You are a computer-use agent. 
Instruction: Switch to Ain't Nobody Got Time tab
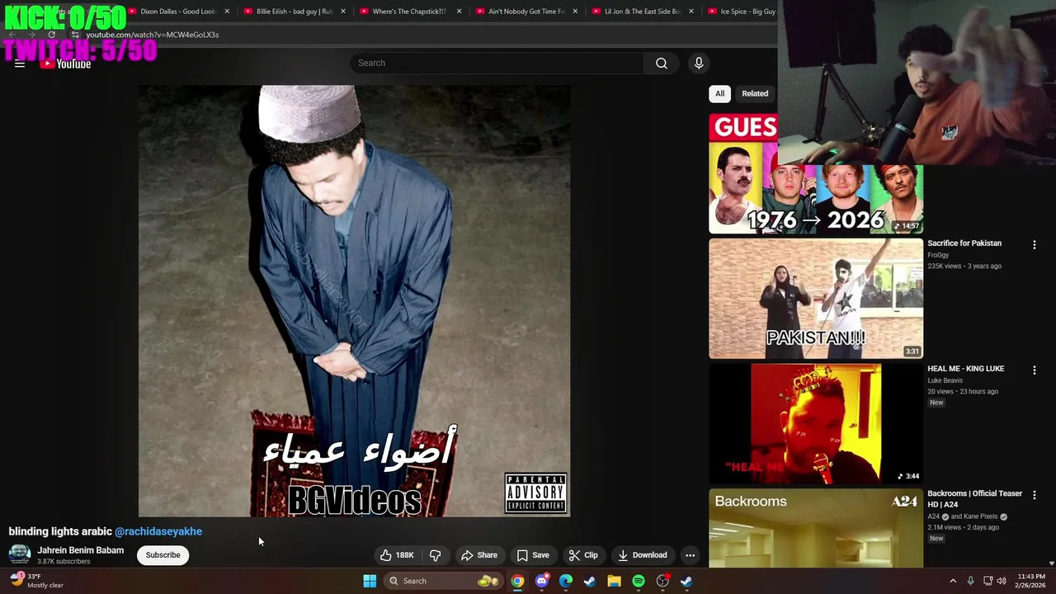pos(525,12)
